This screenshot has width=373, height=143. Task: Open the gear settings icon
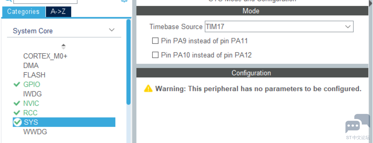pos(124,1)
